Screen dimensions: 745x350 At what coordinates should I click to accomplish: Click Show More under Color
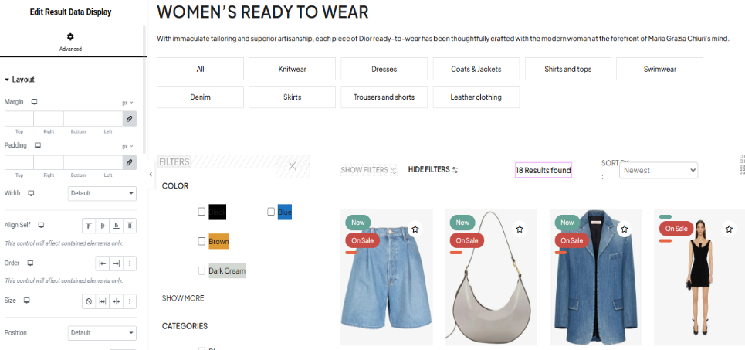click(183, 298)
